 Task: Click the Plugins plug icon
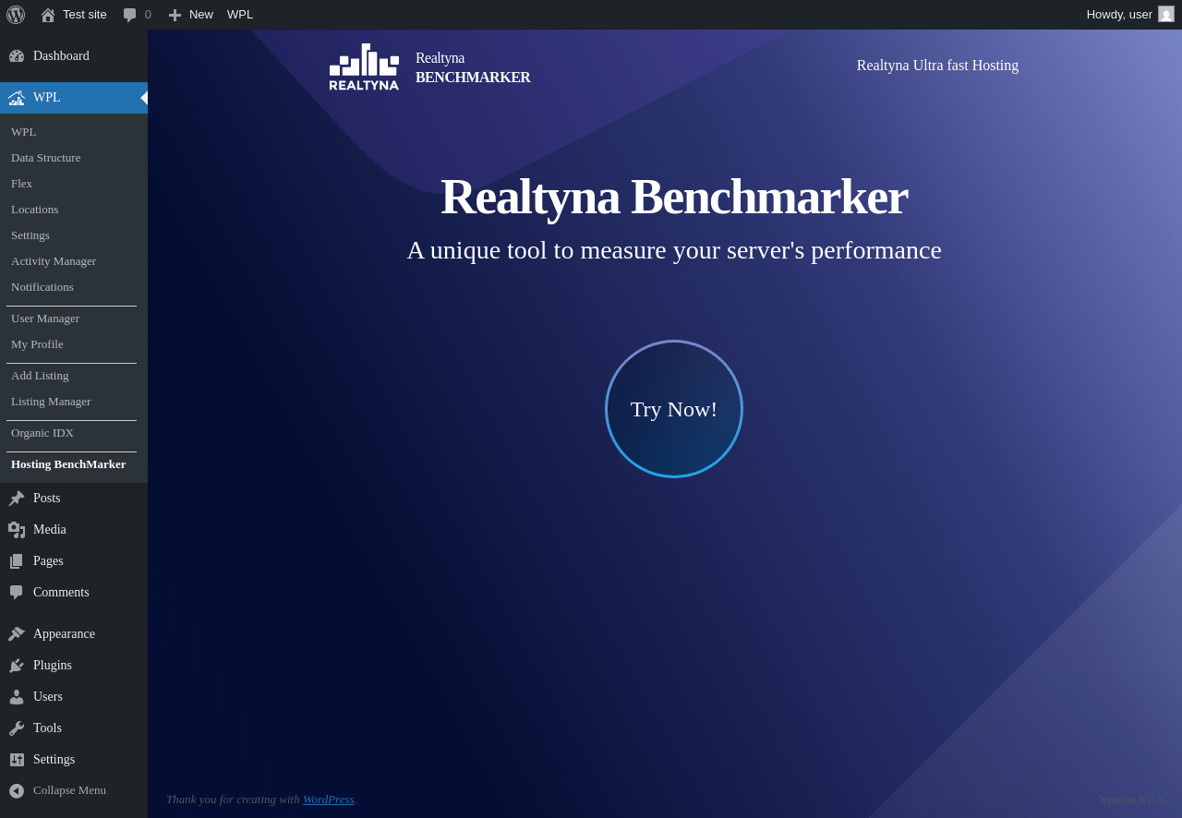coord(17,666)
